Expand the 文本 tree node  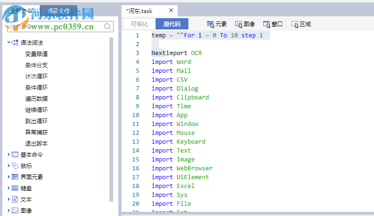[x=9, y=199]
